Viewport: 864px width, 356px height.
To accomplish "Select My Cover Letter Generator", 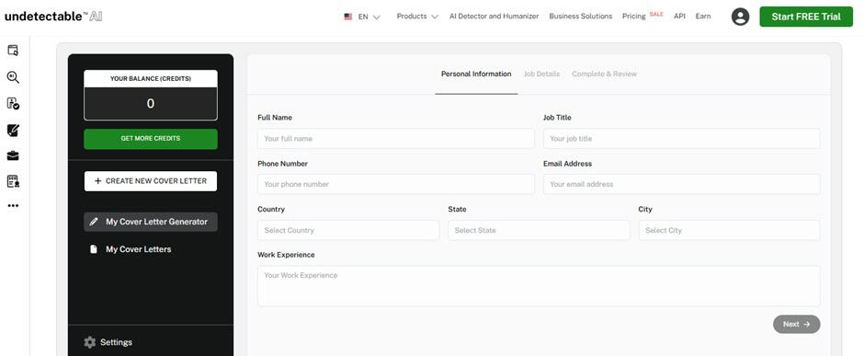I will pyautogui.click(x=151, y=222).
